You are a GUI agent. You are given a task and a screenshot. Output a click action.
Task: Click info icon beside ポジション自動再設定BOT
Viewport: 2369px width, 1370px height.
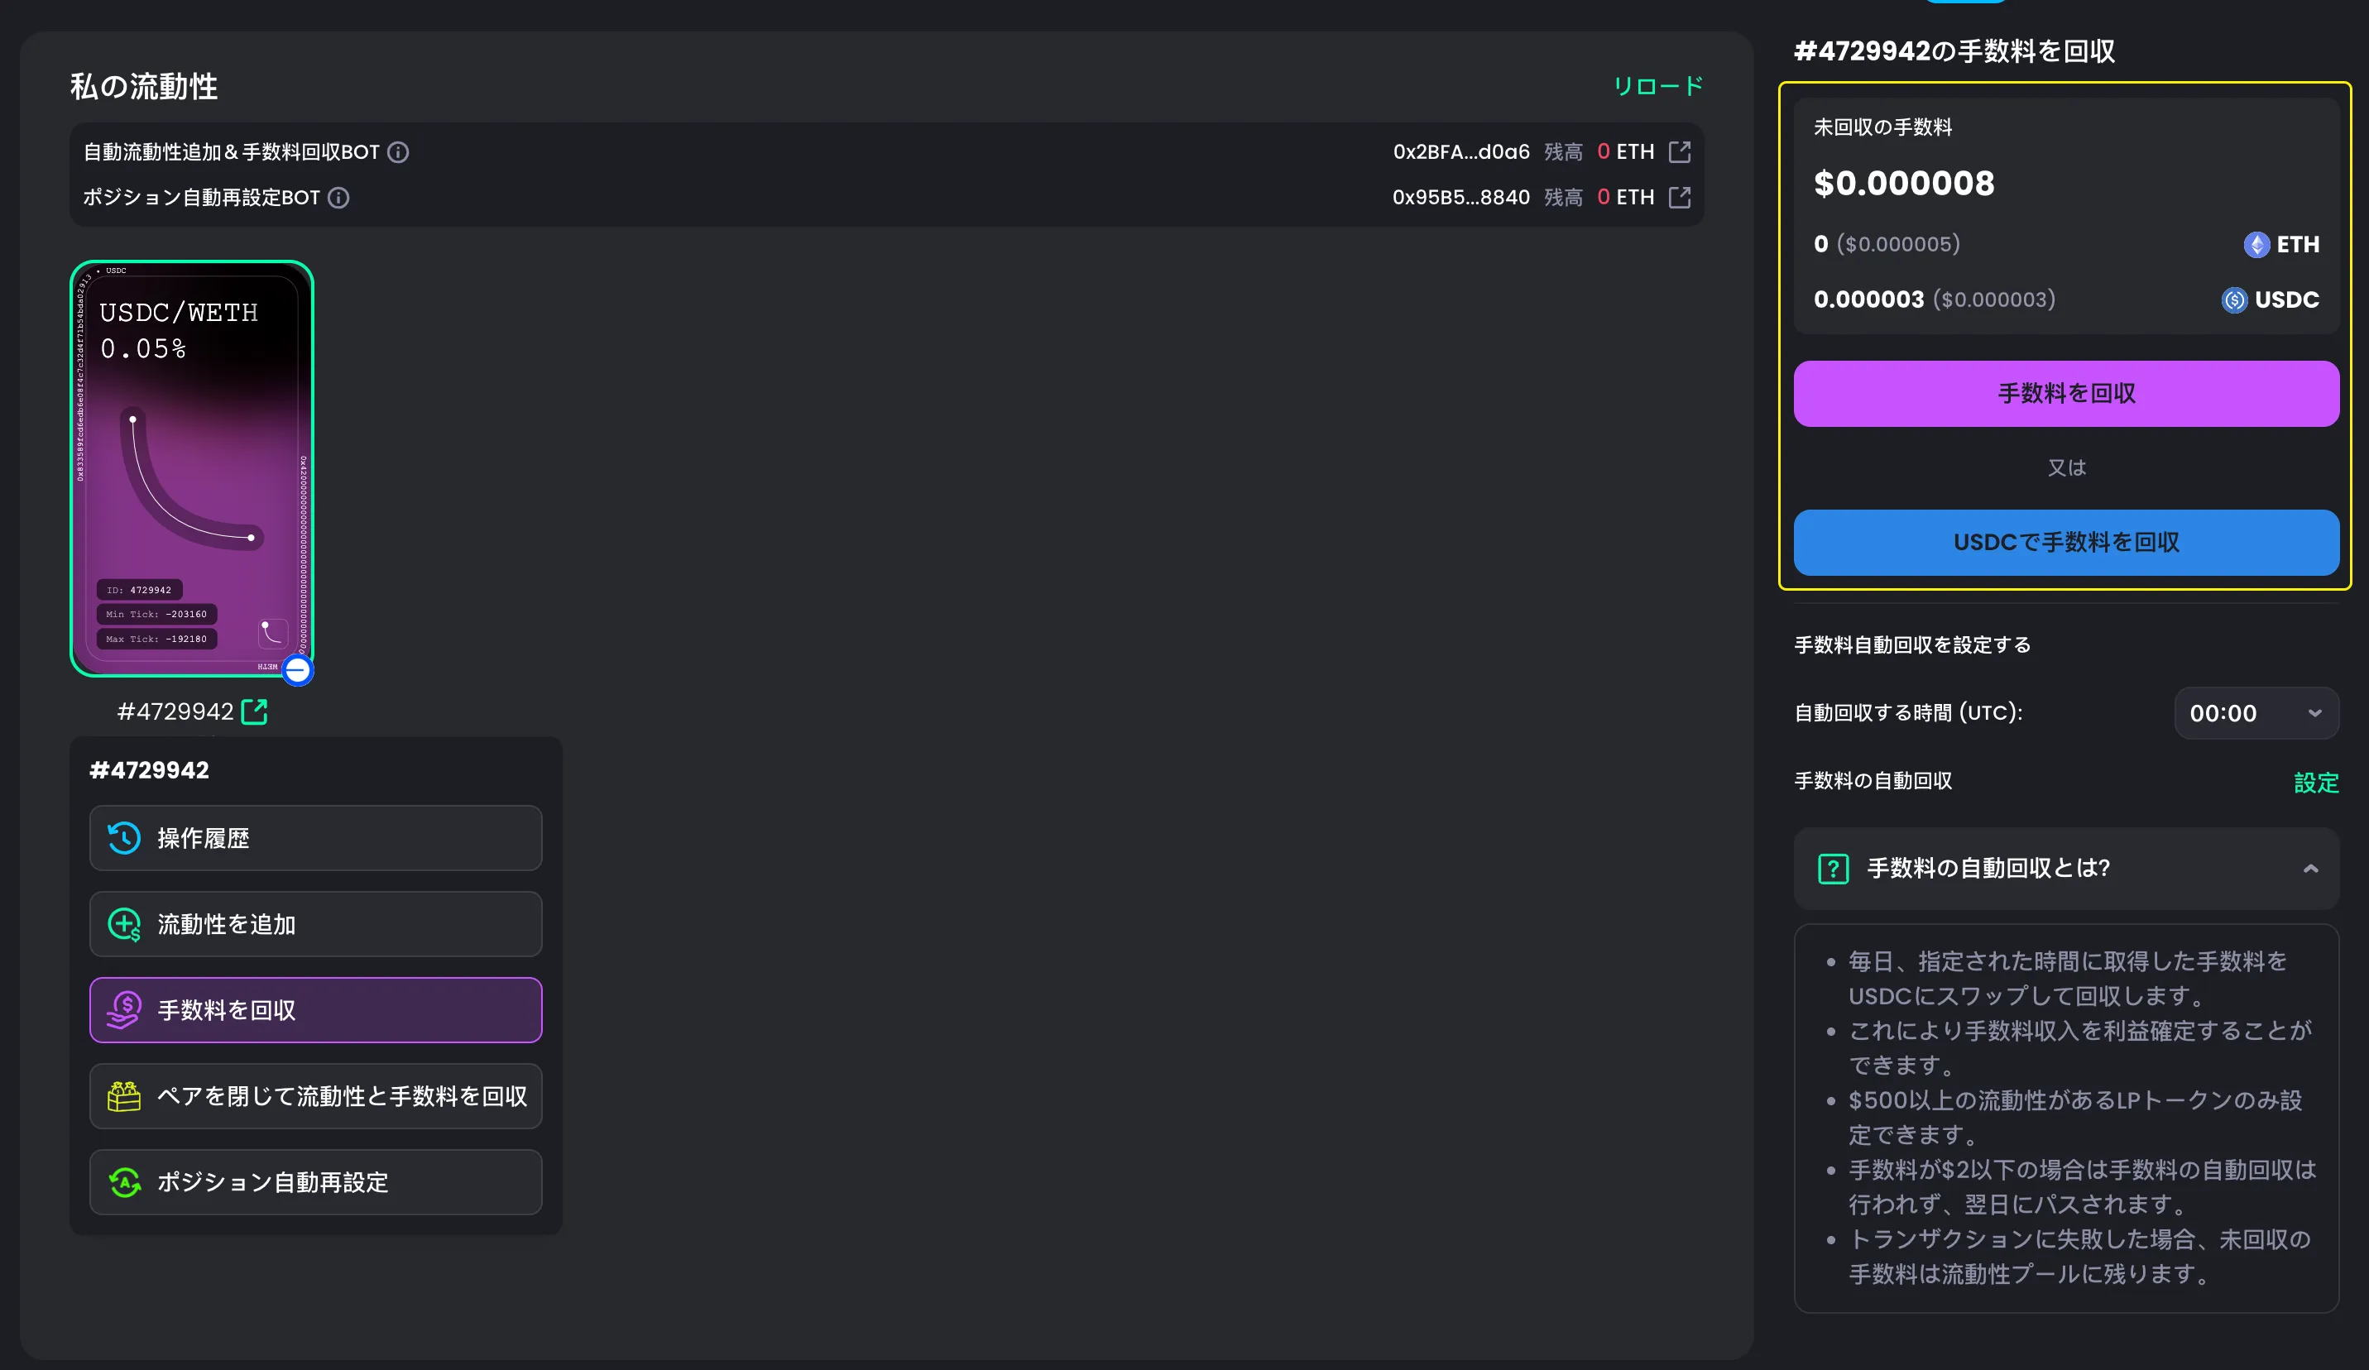pyautogui.click(x=338, y=198)
